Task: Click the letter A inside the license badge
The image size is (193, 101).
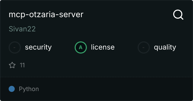Action: point(81,47)
